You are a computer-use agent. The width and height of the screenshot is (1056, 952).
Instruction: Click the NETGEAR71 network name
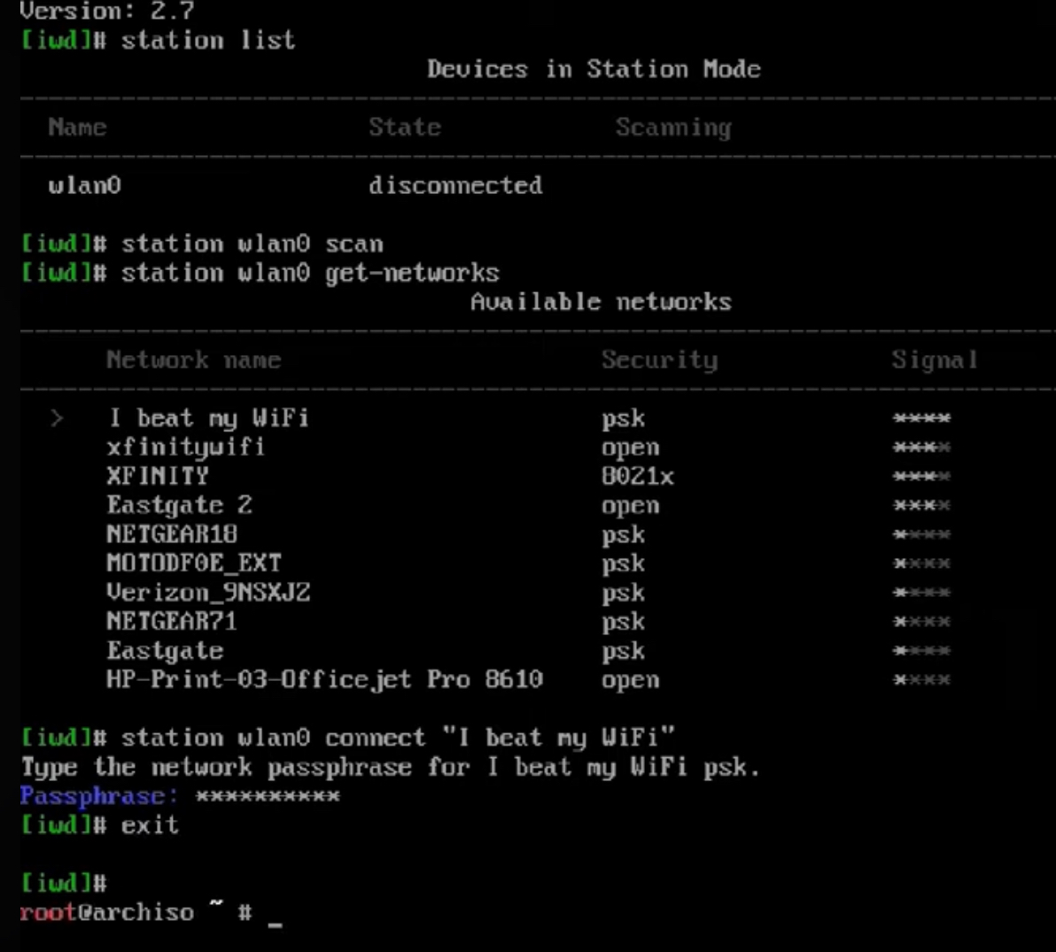click(x=172, y=622)
